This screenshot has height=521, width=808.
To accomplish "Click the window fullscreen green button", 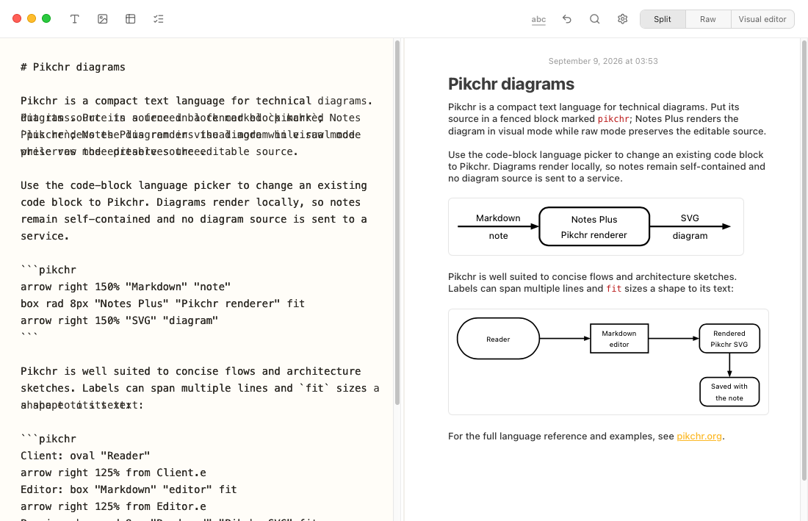I will point(46,18).
